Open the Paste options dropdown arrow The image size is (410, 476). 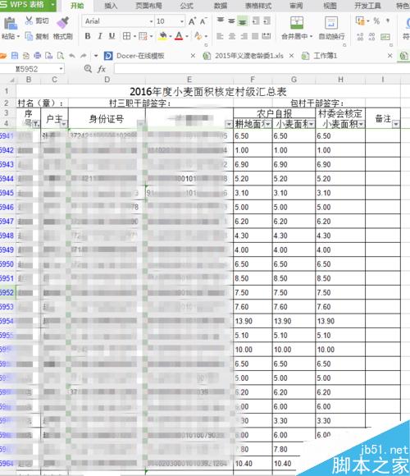[18, 36]
